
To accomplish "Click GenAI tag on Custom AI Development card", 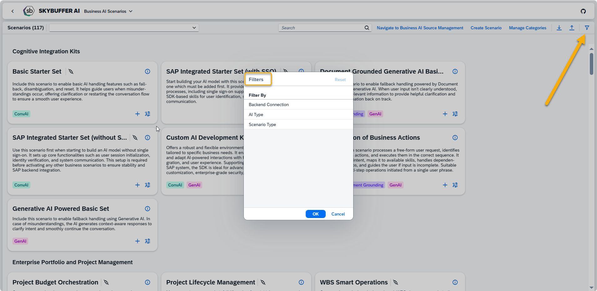I will [x=194, y=185].
